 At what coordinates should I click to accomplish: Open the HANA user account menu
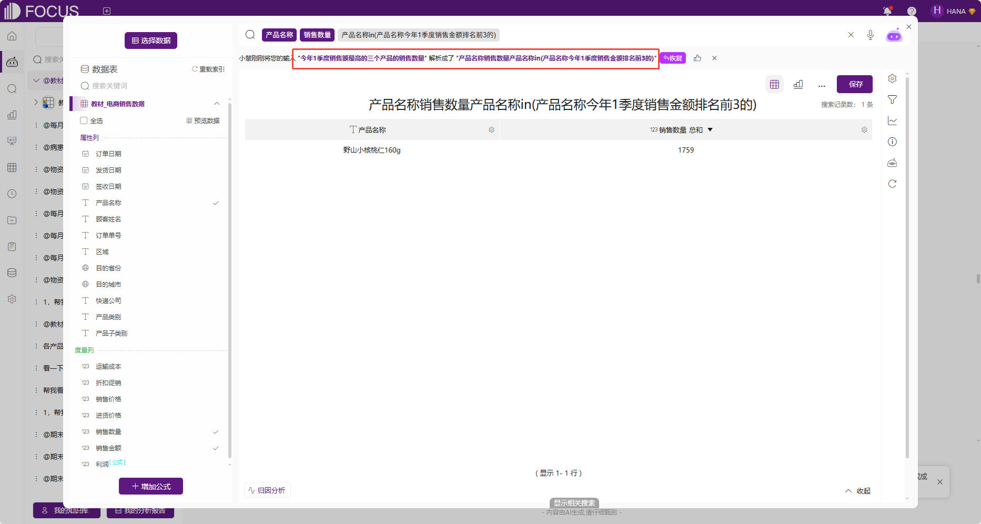pos(953,11)
